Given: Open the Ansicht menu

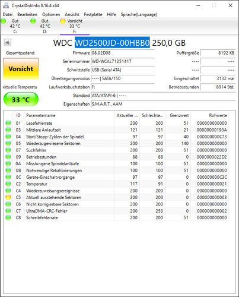Looking at the screenshot, I should tap(72, 14).
